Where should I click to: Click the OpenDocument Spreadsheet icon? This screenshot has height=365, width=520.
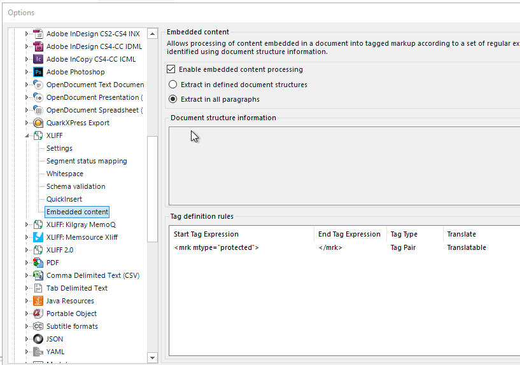pos(38,110)
